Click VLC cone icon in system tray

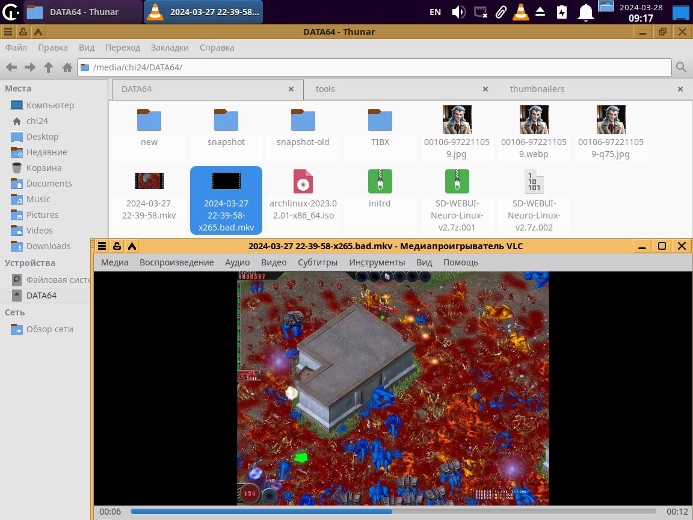tap(520, 12)
